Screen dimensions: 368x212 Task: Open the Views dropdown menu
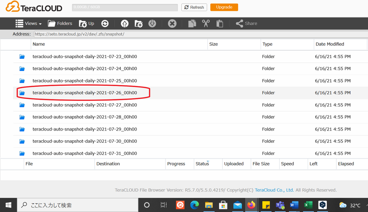click(x=28, y=23)
